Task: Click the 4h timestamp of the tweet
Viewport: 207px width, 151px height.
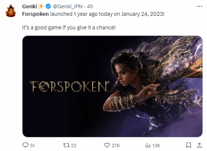Action: 90,6
